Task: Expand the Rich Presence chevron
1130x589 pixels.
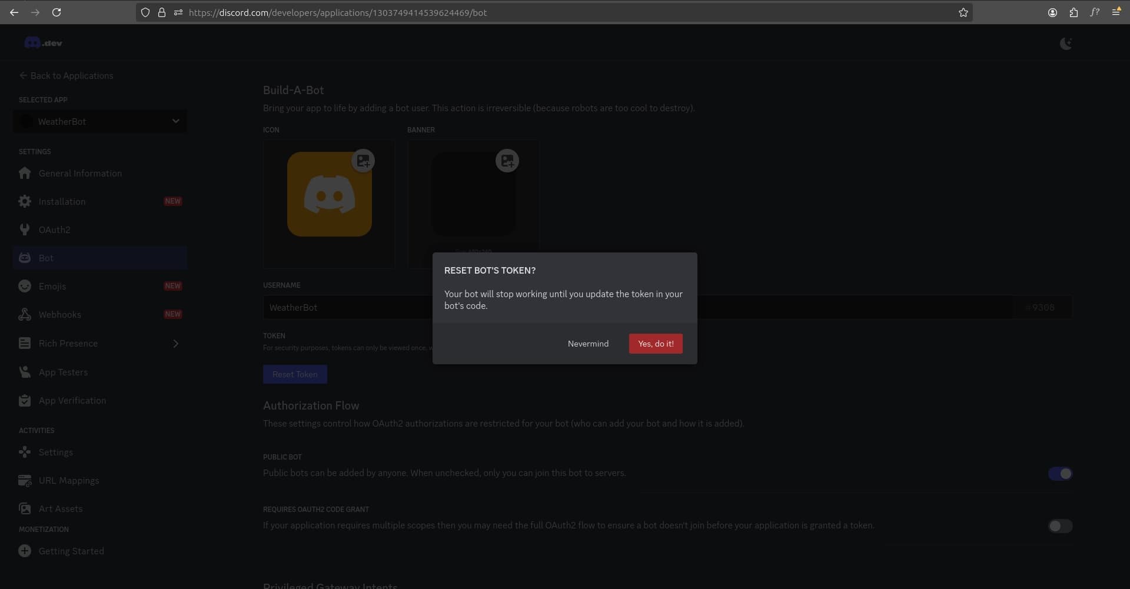Action: coord(175,343)
